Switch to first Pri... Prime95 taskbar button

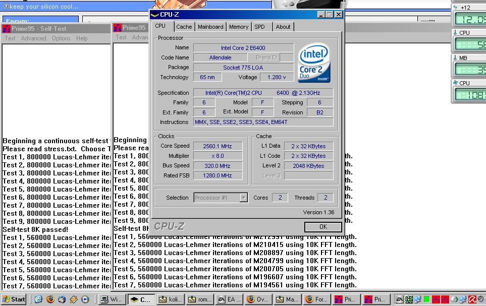tap(346, 299)
